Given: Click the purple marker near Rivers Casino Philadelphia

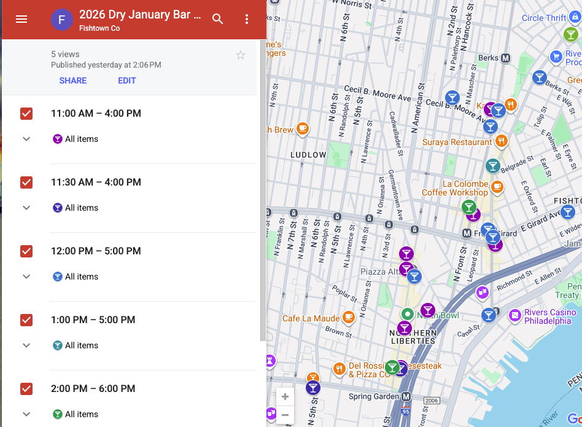Looking at the screenshot, I should click(514, 316).
